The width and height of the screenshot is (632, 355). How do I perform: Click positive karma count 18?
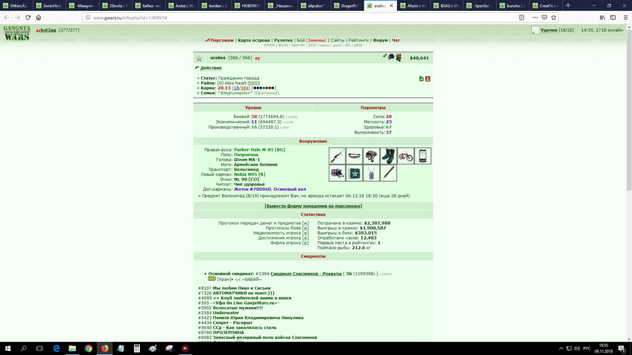236,88
